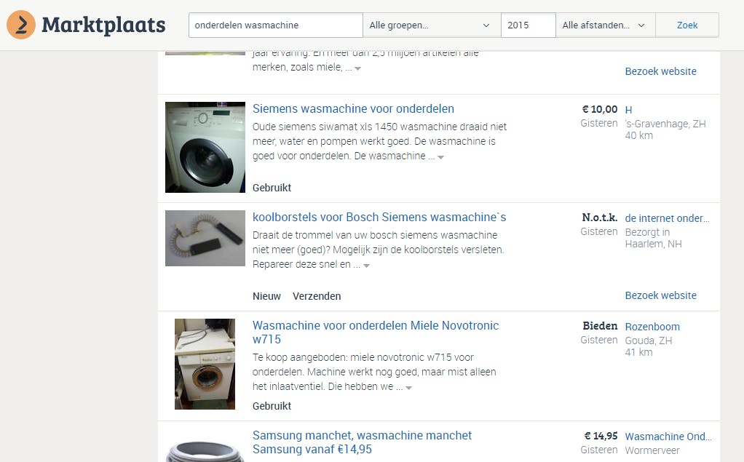Click the orange Marktplaats logo icon
This screenshot has height=462, width=744.
click(21, 25)
